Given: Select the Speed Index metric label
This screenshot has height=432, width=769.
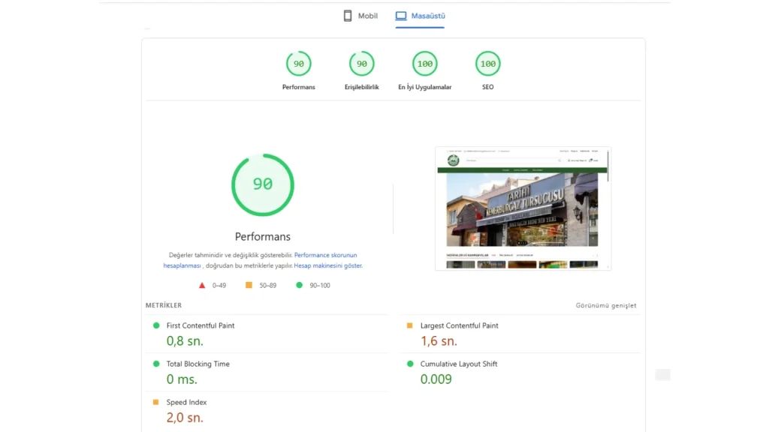Looking at the screenshot, I should tap(186, 402).
